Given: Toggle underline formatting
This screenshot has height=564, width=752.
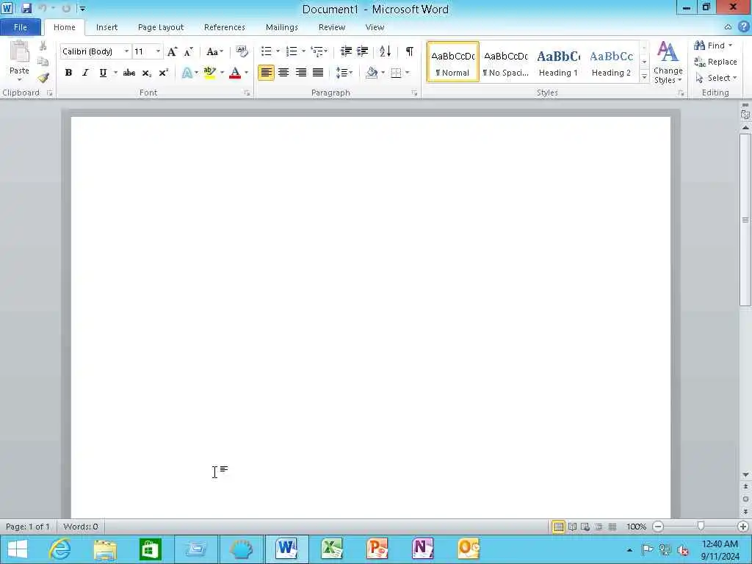Looking at the screenshot, I should [103, 73].
